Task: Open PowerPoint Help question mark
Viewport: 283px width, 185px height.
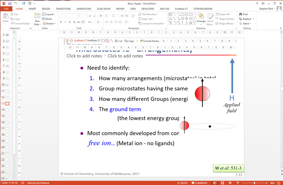Action: 257,3
